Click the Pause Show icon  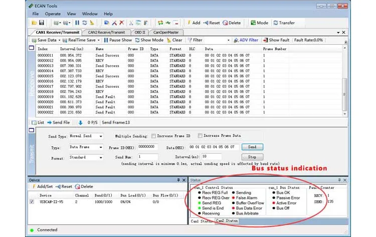pyautogui.click(x=106, y=40)
